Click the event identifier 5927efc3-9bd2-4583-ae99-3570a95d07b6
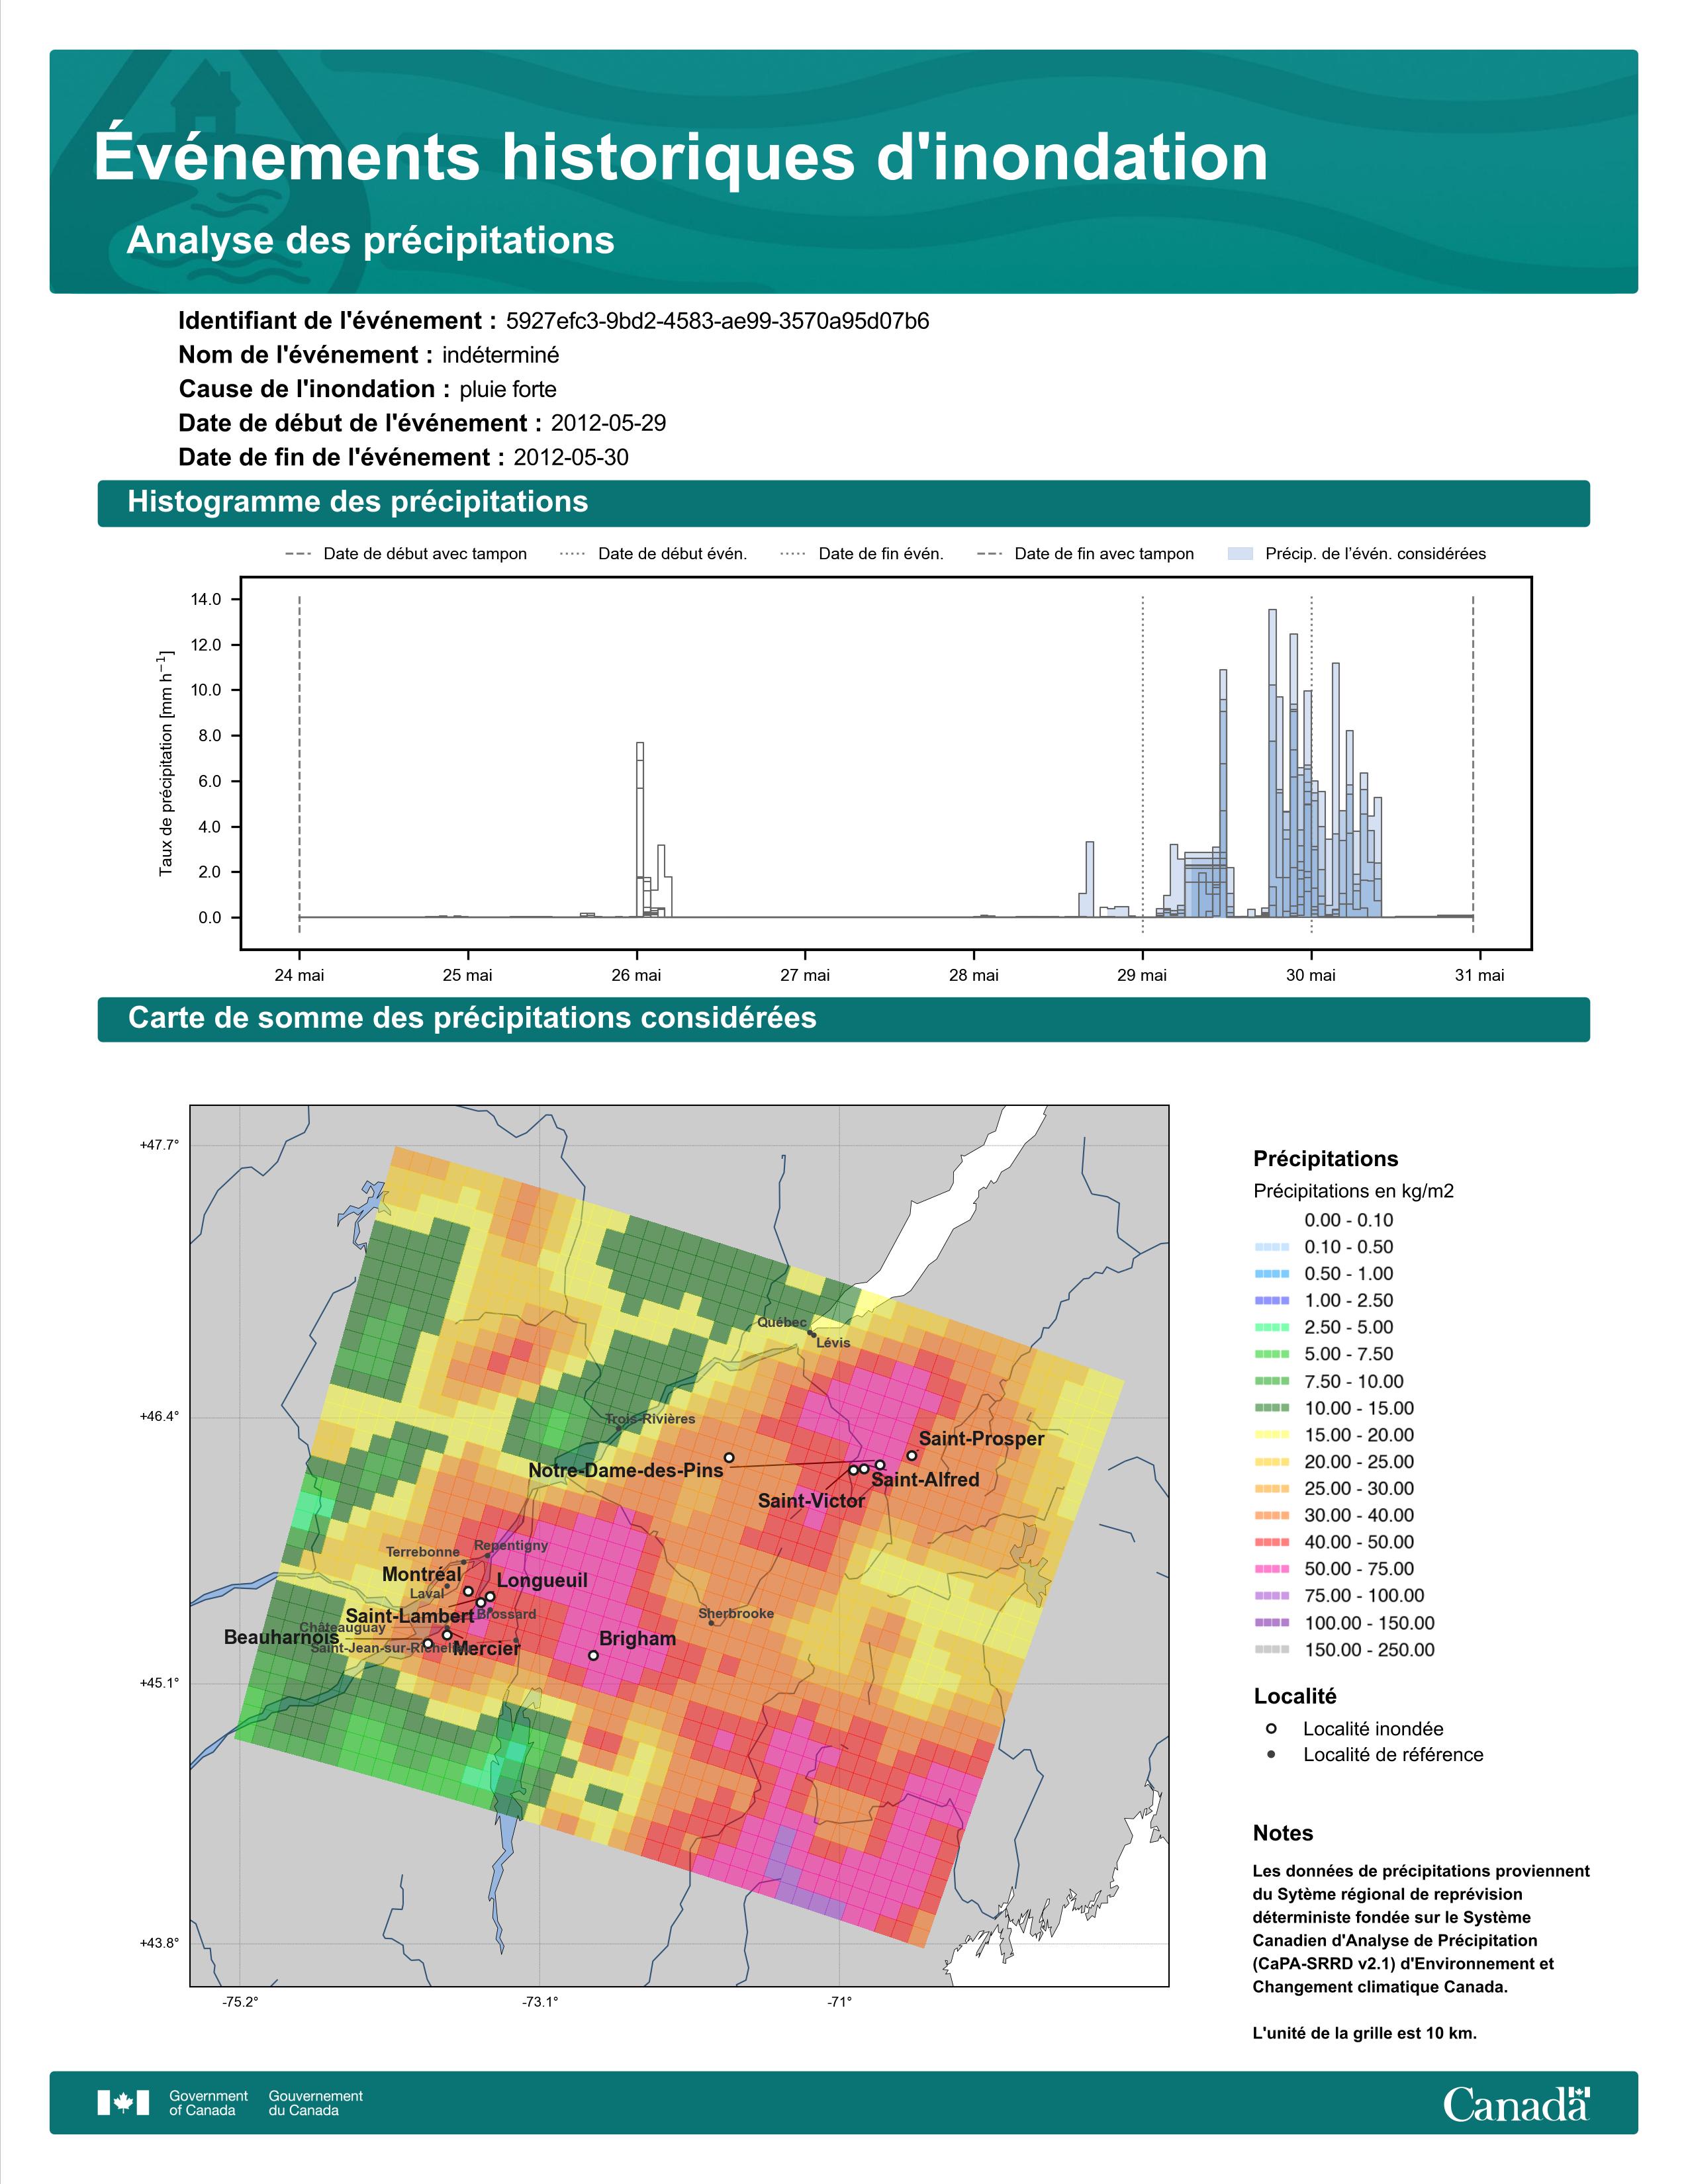1688x2184 pixels. coord(717,321)
